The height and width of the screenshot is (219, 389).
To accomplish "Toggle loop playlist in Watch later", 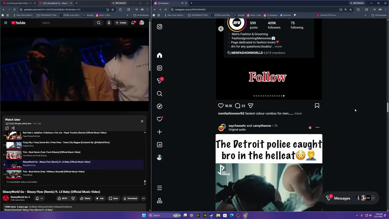I will tap(7, 128).
